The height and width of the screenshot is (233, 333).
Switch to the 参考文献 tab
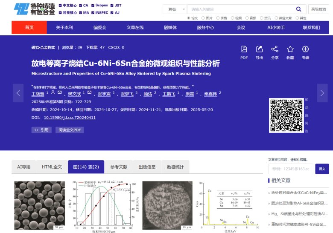tap(119, 167)
